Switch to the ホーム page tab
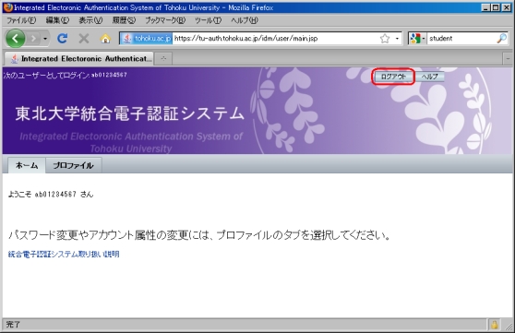This screenshot has height=333, width=515. pyautogui.click(x=27, y=165)
